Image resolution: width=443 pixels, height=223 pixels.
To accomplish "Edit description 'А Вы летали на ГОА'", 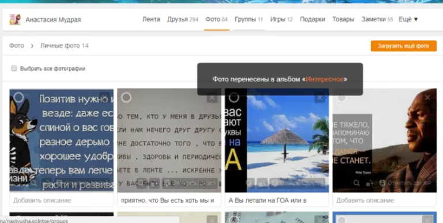I will [x=277, y=200].
